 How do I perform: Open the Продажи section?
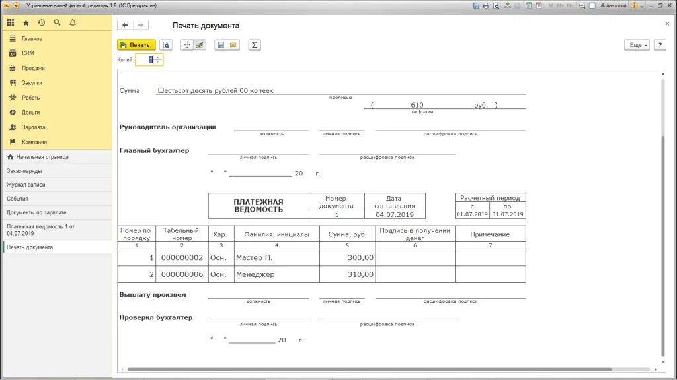click(33, 68)
